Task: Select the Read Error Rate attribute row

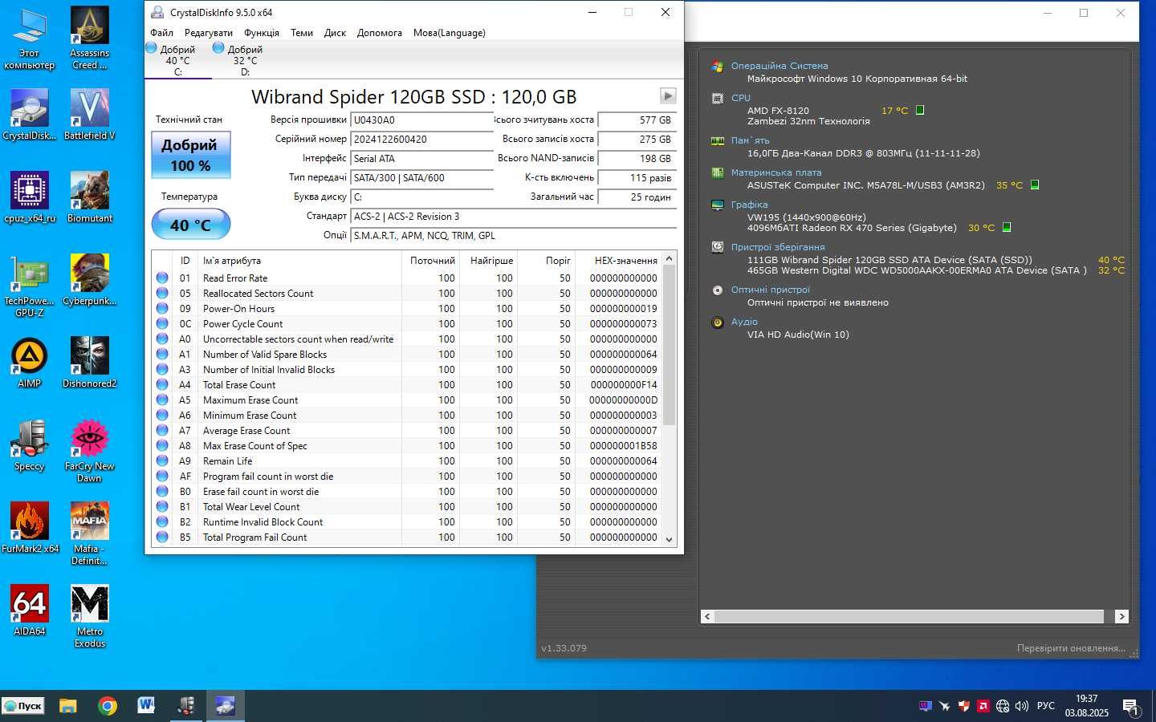Action: [x=406, y=278]
